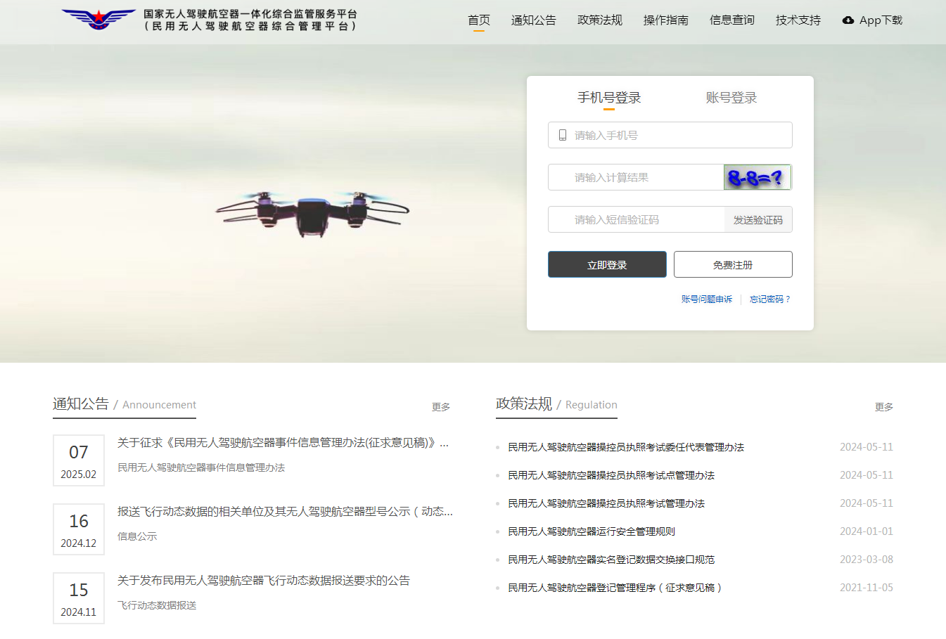Click the platform emblem logo in the header
Image resolution: width=946 pixels, height=639 pixels.
tap(99, 19)
